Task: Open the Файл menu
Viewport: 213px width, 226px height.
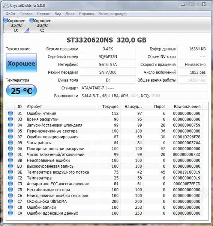Action: pyautogui.click(x=10, y=14)
